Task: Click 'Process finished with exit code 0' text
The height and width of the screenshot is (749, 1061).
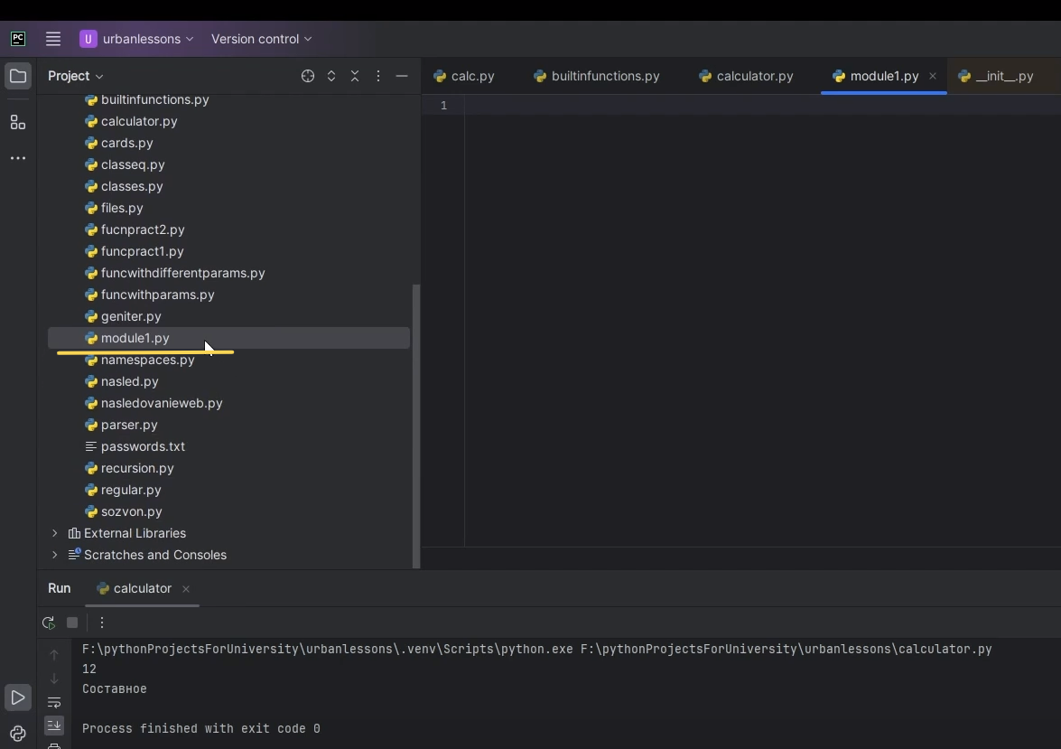Action: click(x=201, y=729)
